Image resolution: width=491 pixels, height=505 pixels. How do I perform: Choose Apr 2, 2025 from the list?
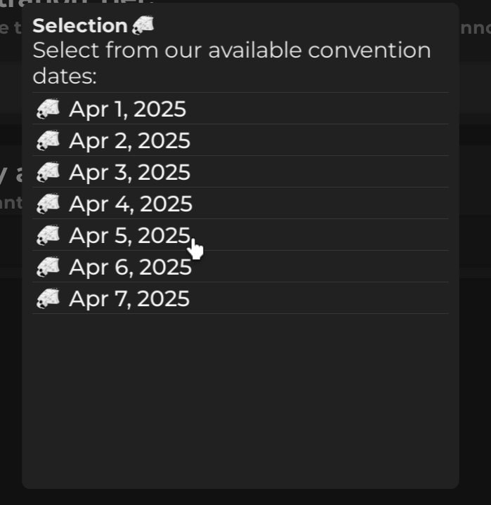129,140
